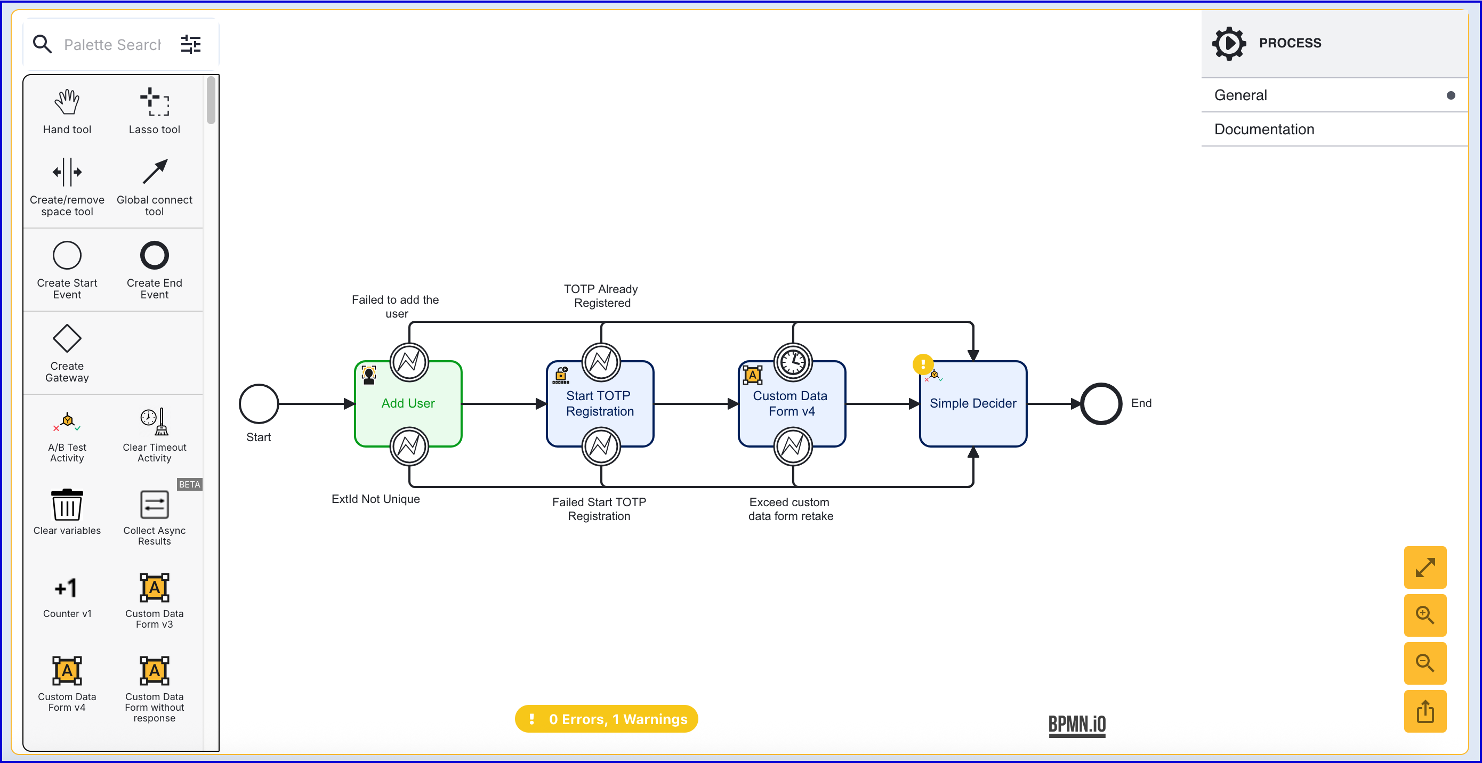The width and height of the screenshot is (1482, 763).
Task: Click the Simple Decider warning badge
Action: 922,363
